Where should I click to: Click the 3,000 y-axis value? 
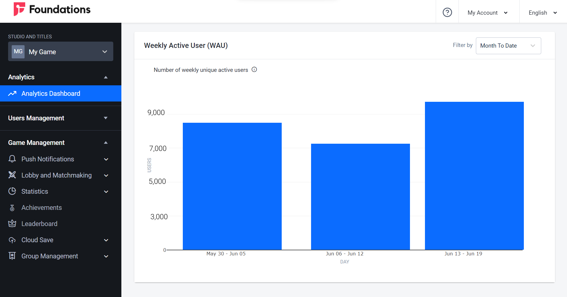[x=159, y=217]
